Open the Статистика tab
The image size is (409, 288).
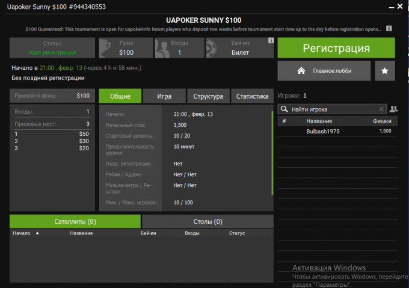[252, 96]
